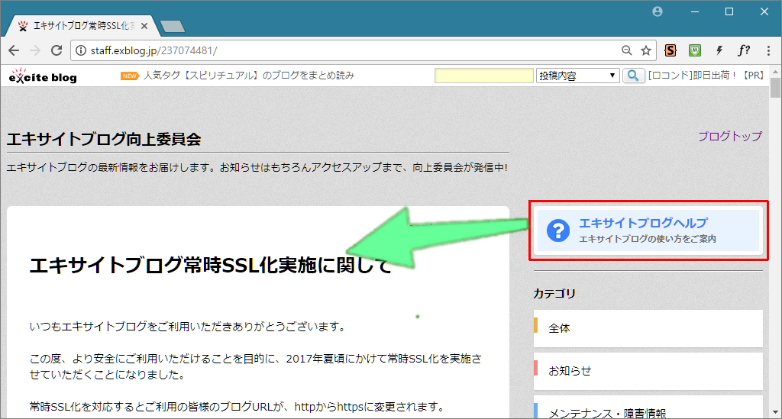
Task: Open the 人気タグ スピリチュアル link
Action: [249, 76]
